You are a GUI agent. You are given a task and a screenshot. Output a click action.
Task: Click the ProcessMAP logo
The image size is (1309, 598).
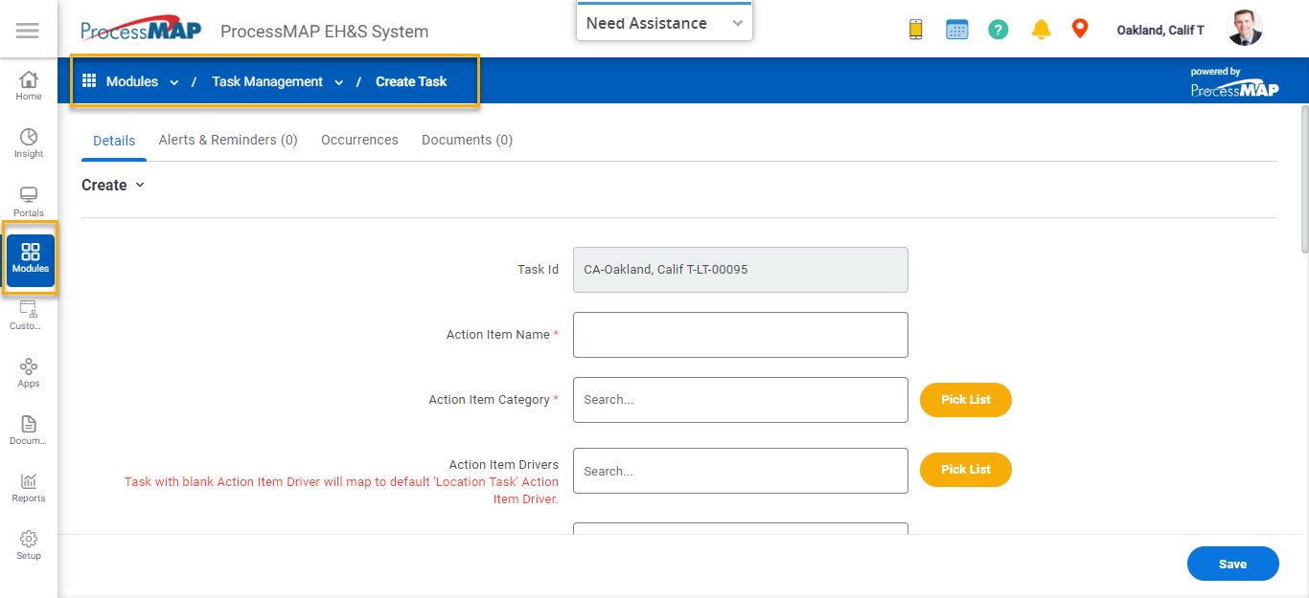pyautogui.click(x=141, y=29)
